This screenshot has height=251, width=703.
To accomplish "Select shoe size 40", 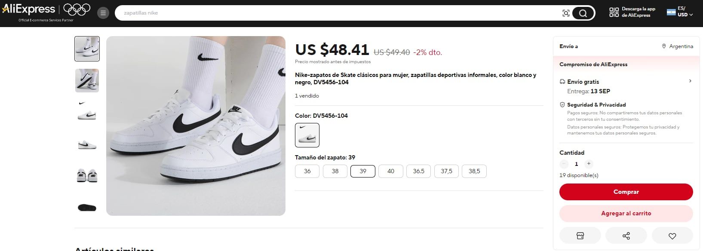I will (x=390, y=171).
